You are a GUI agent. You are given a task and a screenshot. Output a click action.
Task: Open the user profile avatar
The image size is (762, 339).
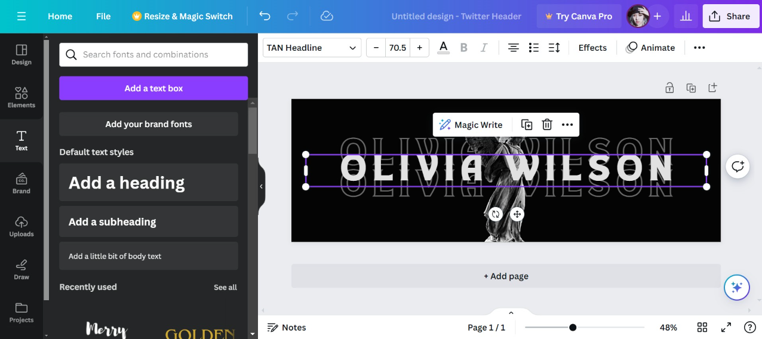coord(638,16)
